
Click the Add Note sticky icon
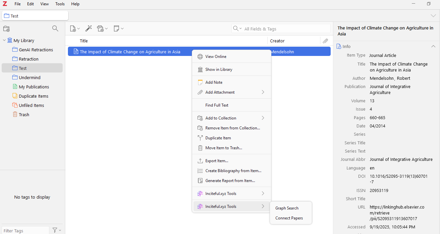coord(200,82)
